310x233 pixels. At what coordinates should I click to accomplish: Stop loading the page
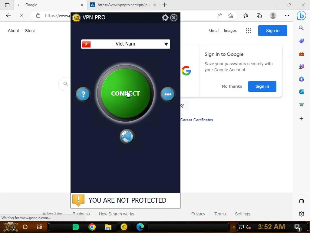[x=22, y=15]
